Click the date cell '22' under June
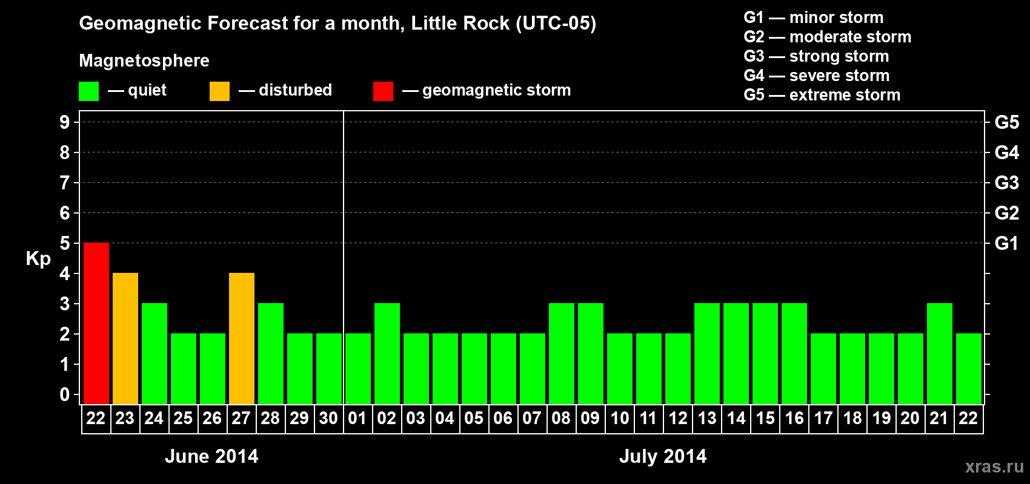Screen dimensions: 1030x484 pyautogui.click(x=96, y=419)
